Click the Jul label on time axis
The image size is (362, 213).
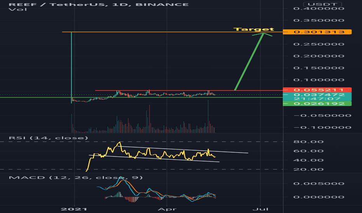pyautogui.click(x=260, y=209)
